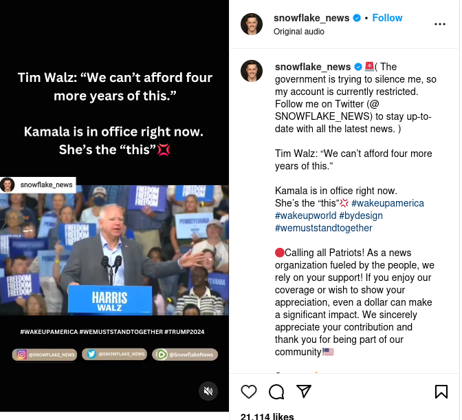
Task: Open the snowflake_news username in the header
Action: click(x=311, y=18)
